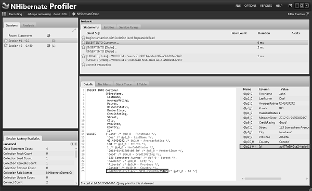Screen dimensions: 312x191
Task: Select Recent Statements entry
Action: point(20,35)
